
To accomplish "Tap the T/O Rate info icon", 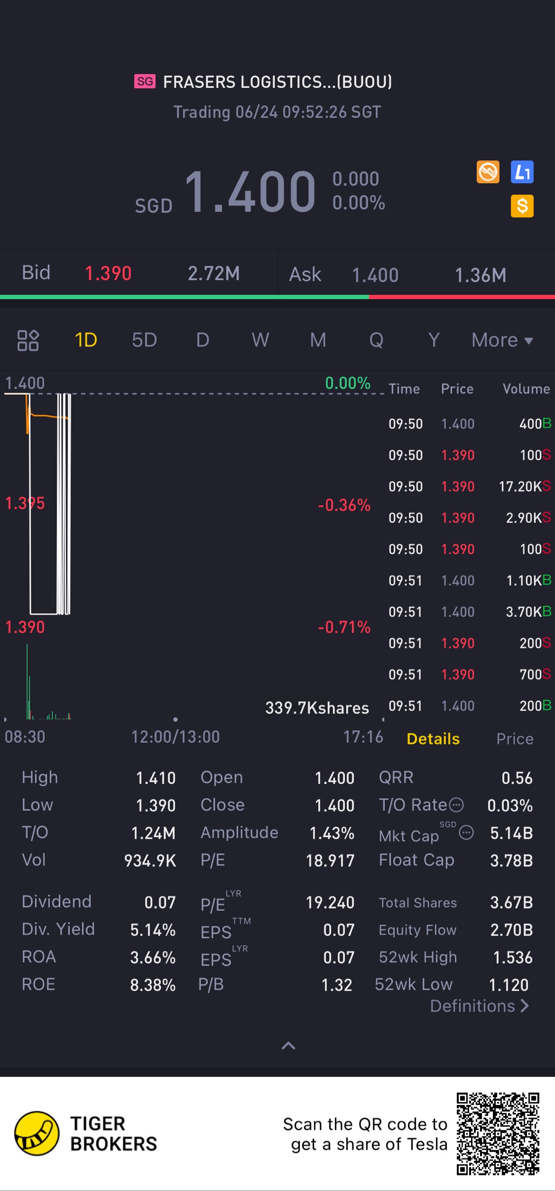I will [457, 805].
